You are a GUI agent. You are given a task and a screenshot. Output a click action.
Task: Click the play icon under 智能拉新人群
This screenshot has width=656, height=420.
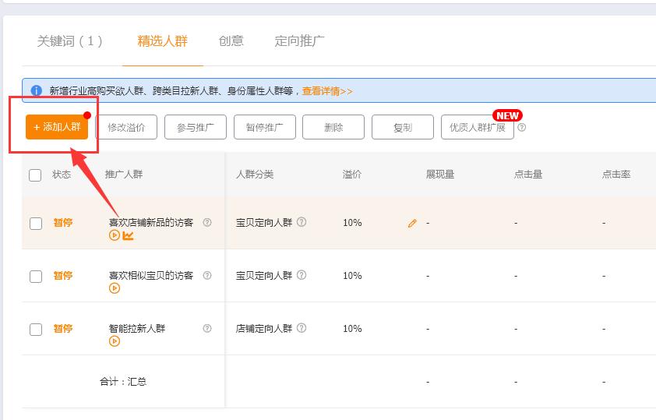[x=115, y=341]
